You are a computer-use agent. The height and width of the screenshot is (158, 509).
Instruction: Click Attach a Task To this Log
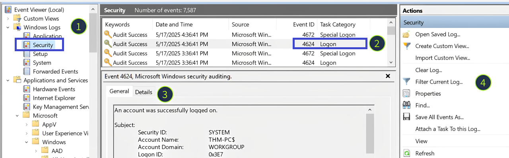coord(448,129)
